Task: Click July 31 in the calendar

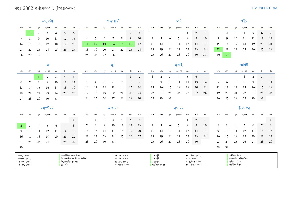Action: click(170, 98)
